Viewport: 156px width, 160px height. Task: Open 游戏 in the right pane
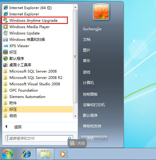pos(87,72)
